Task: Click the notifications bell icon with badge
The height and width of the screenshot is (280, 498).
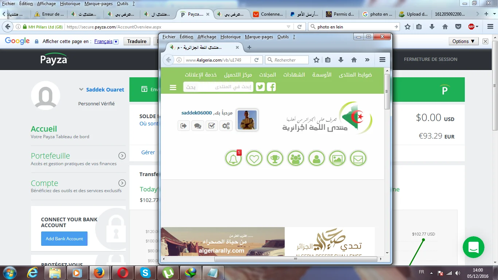Action: [233, 159]
